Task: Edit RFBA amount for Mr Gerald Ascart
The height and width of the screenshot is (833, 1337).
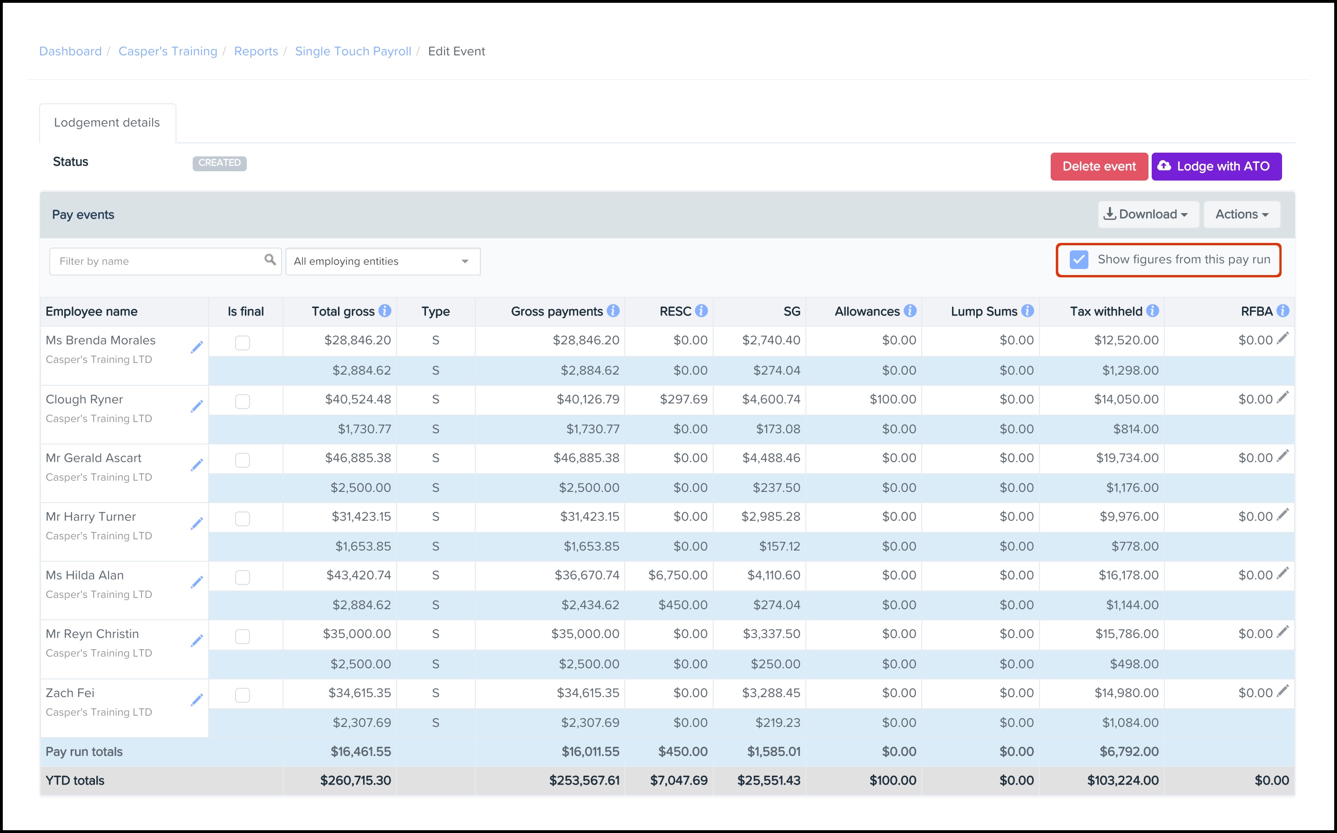Action: pos(1283,456)
